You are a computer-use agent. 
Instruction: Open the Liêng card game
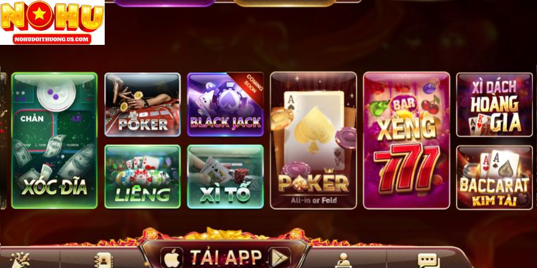pyautogui.click(x=142, y=177)
